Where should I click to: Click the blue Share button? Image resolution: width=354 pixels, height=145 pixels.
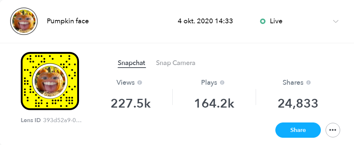pyautogui.click(x=298, y=130)
